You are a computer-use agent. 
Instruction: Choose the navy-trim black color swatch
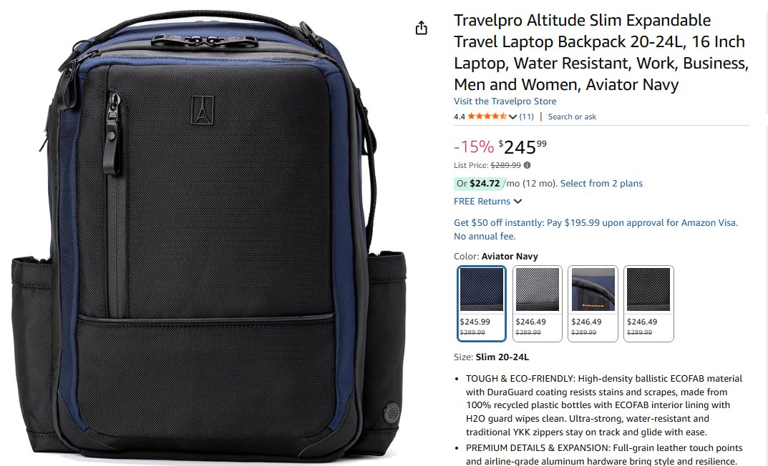tap(593, 303)
